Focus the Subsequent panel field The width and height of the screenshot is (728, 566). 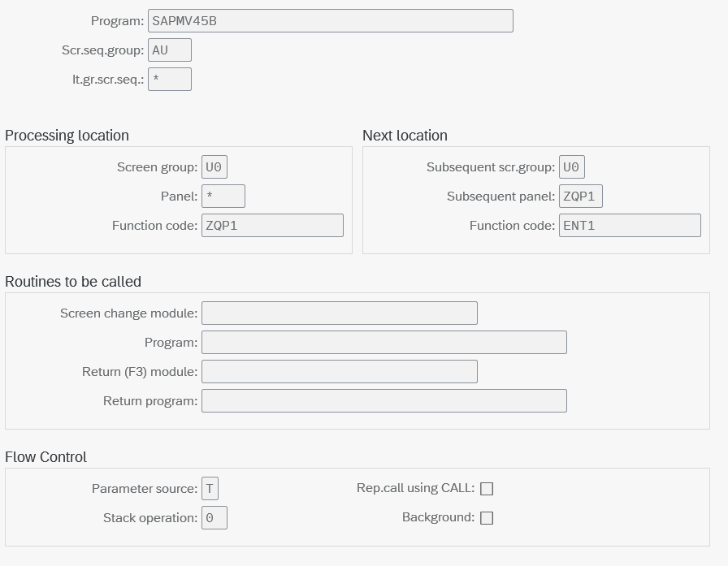coord(581,197)
